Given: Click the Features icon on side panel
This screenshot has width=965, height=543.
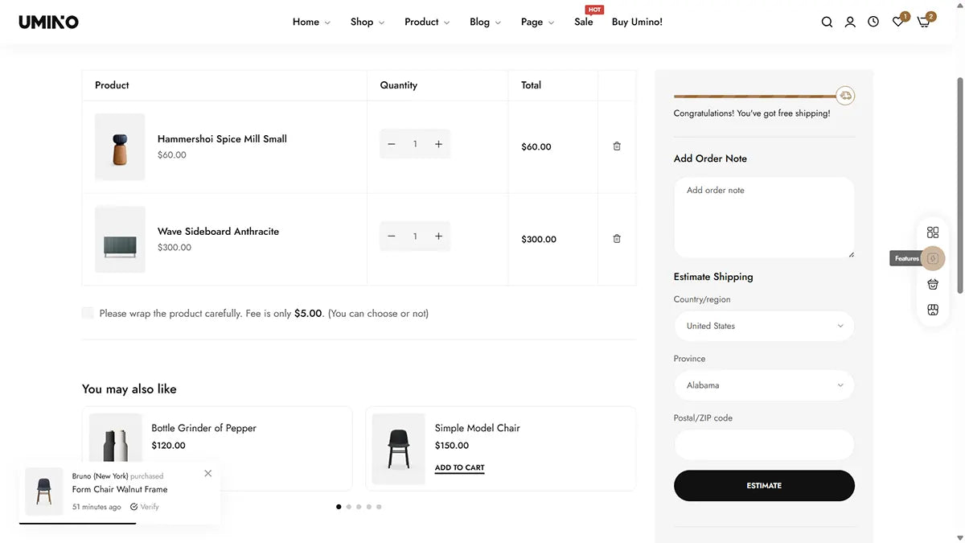Looking at the screenshot, I should (933, 258).
